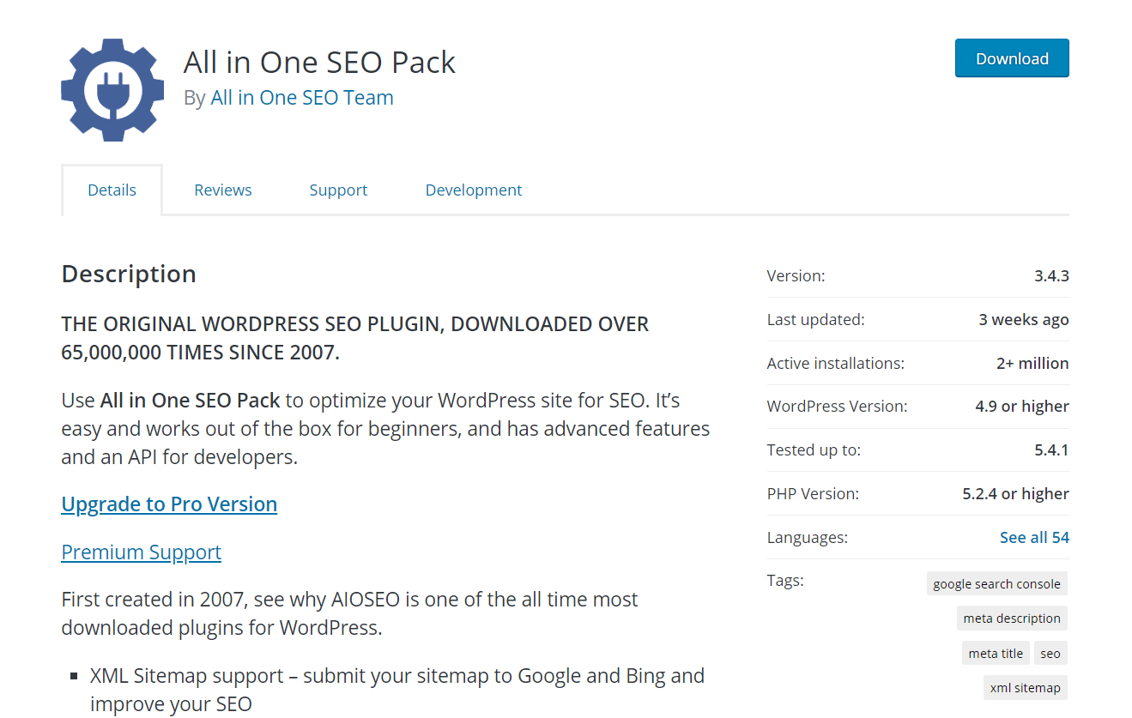Click the 'Tags:' label

pyautogui.click(x=785, y=580)
